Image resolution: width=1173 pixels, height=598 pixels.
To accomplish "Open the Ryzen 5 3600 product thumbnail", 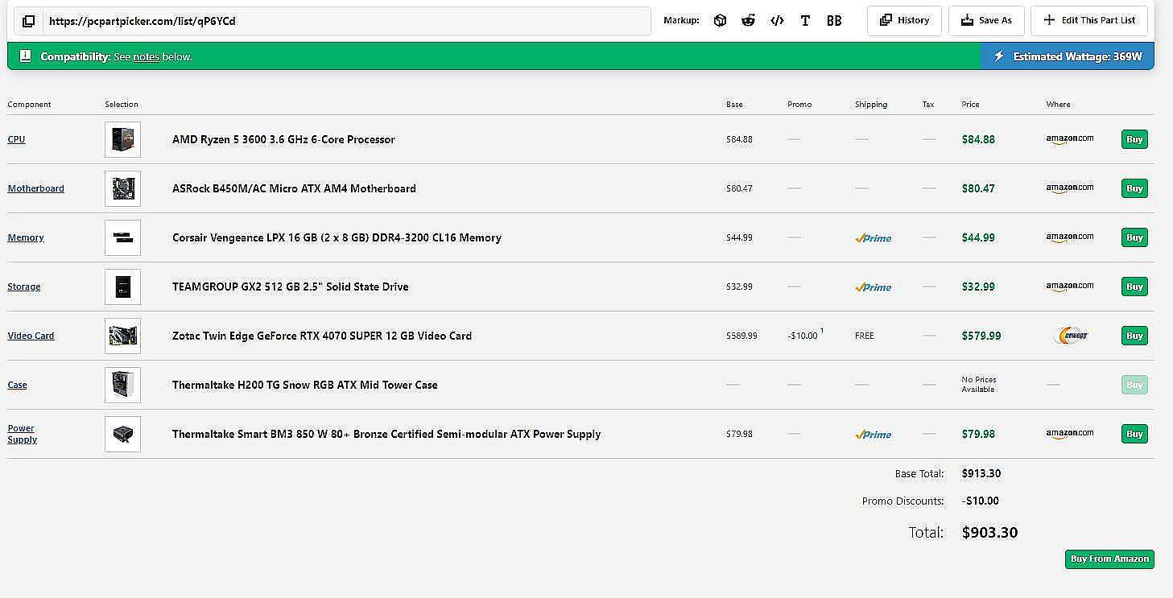I will (x=122, y=139).
